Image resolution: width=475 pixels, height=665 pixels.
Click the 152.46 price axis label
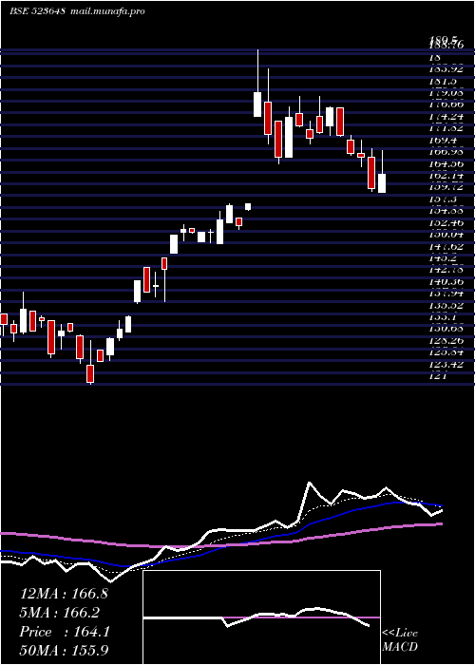[x=446, y=222]
